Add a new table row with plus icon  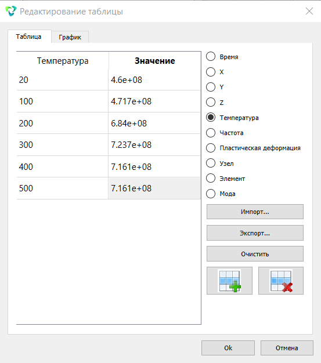229,281
